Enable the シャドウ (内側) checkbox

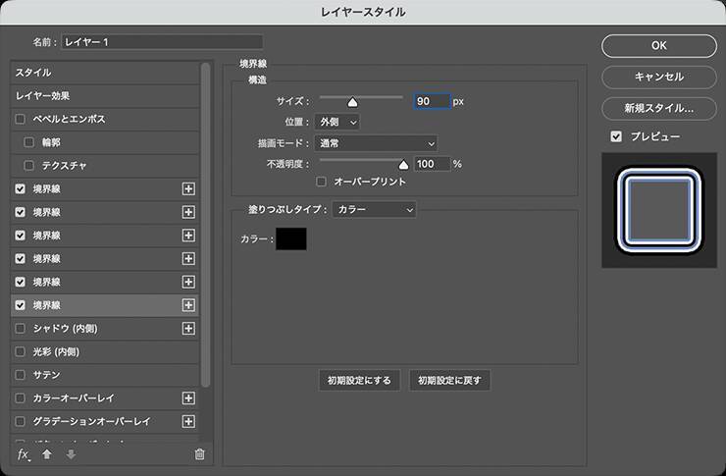20,328
